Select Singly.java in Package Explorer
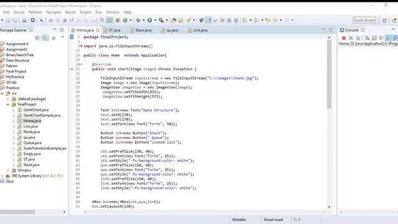 click(32, 154)
